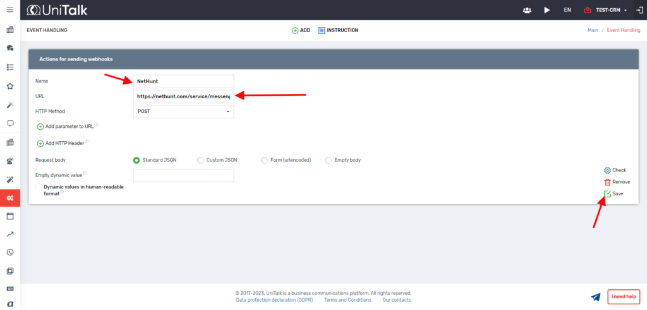Click the red Remove trash icon
This screenshot has height=310, width=647.
point(607,182)
